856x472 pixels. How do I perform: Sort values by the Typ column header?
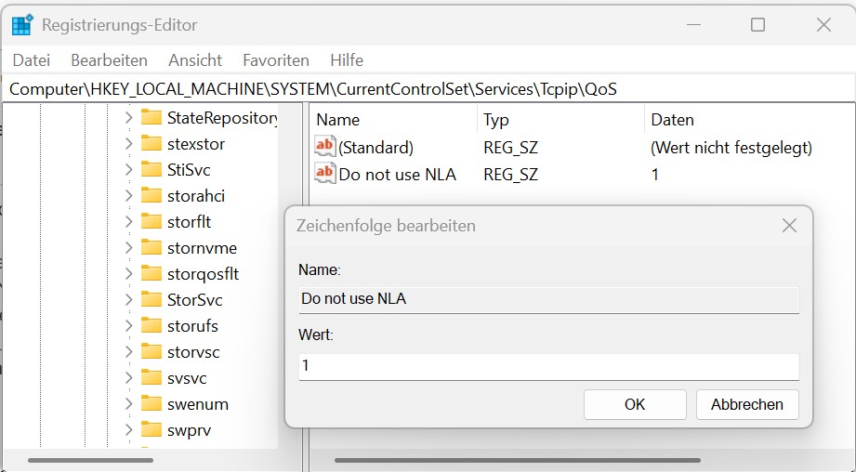tap(560, 120)
